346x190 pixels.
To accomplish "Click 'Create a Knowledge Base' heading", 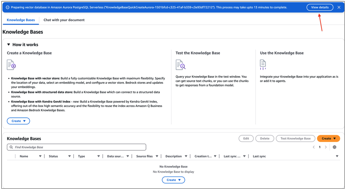I will pyautogui.click(x=29, y=53).
